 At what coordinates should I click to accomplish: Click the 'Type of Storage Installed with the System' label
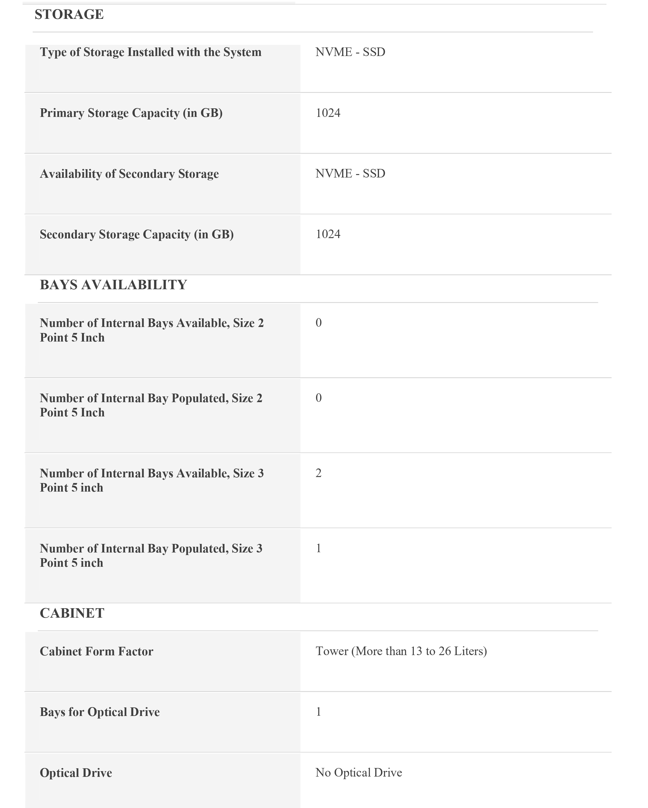click(151, 52)
